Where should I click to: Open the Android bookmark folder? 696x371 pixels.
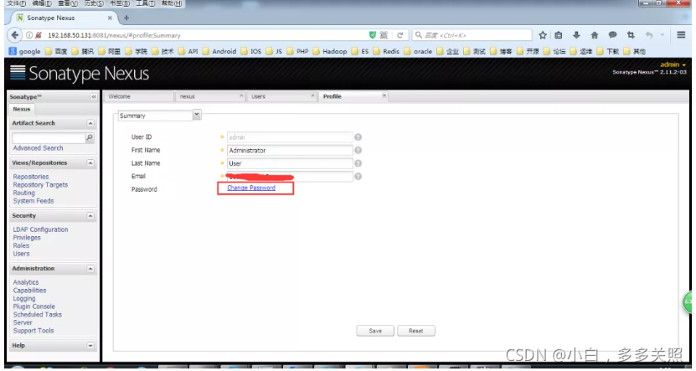[x=219, y=51]
